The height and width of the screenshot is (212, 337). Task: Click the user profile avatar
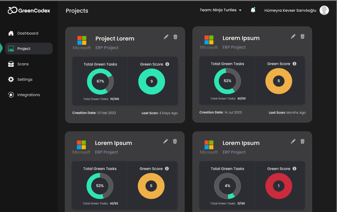point(324,10)
